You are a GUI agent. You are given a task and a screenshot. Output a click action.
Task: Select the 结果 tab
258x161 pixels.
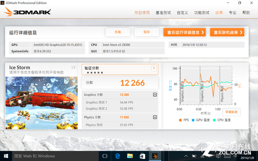pos(219,12)
